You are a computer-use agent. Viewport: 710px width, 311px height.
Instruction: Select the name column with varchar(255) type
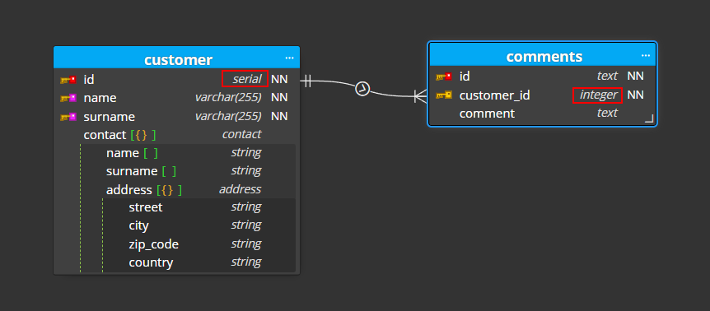176,98
